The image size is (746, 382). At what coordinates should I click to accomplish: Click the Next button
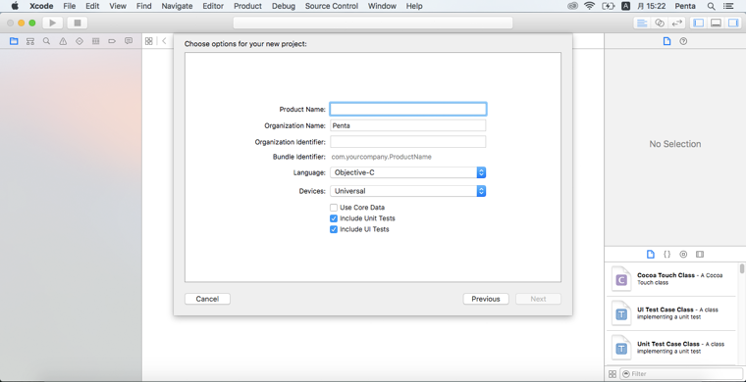click(539, 299)
